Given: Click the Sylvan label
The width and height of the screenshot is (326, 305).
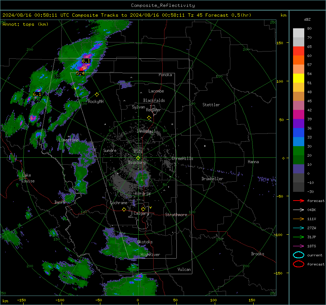Looking at the screenshot, I should [x=138, y=107].
